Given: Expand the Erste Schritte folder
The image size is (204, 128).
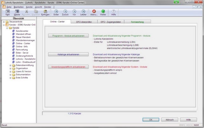Looking at the screenshot, I should [x=10, y=78].
